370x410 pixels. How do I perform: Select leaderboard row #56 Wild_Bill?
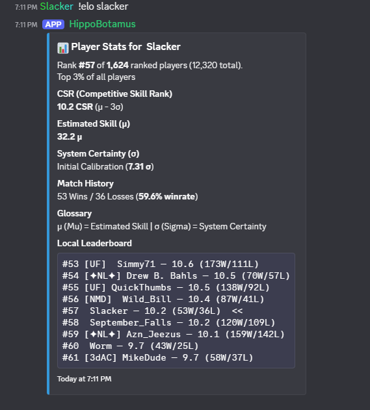click(163, 299)
